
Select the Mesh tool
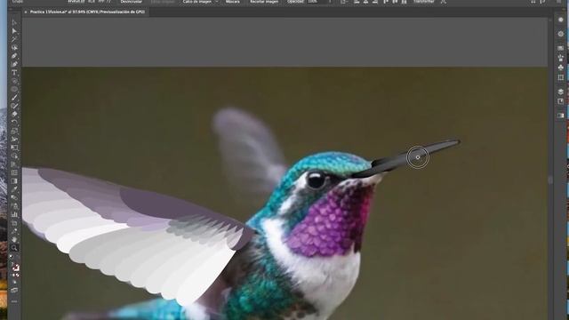pos(14,172)
